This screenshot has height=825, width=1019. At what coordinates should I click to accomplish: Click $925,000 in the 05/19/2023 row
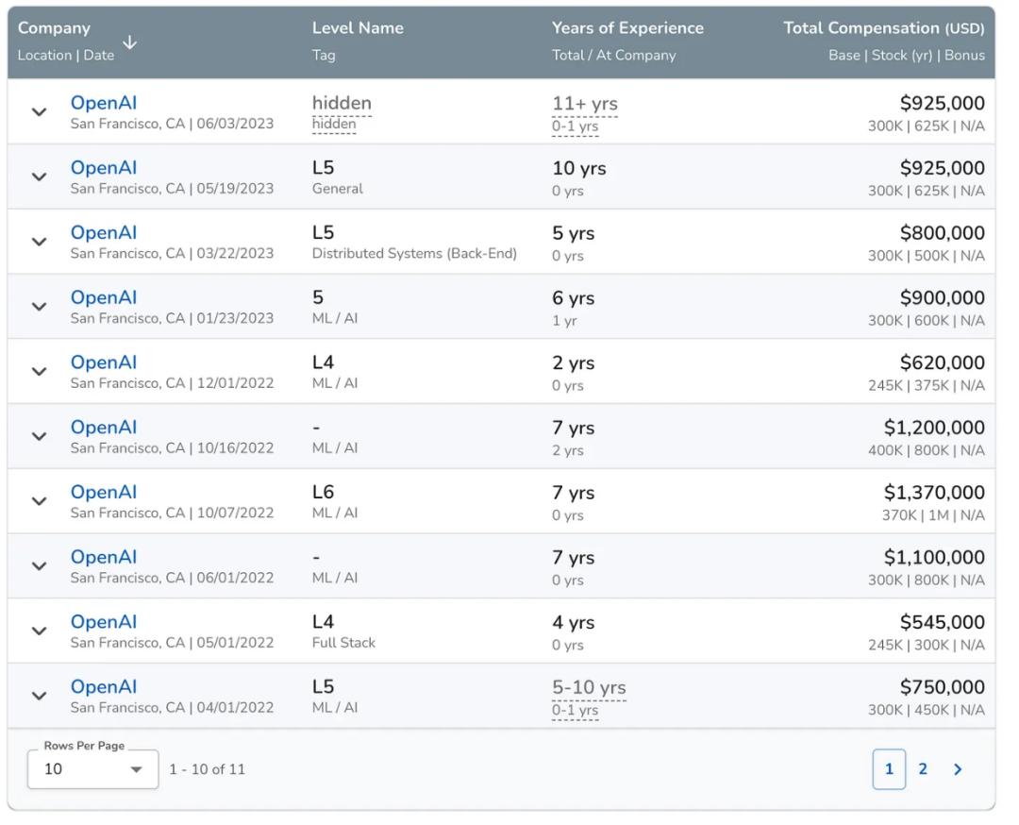(943, 168)
